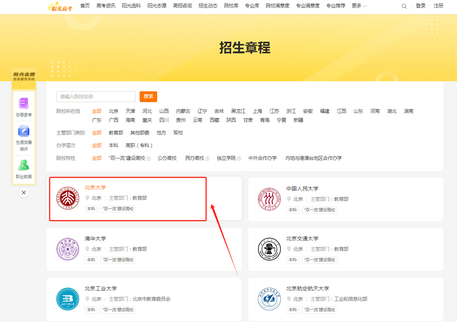This screenshot has height=322, width=457.
Task: Filter location by 湖南
Action: [x=408, y=111]
